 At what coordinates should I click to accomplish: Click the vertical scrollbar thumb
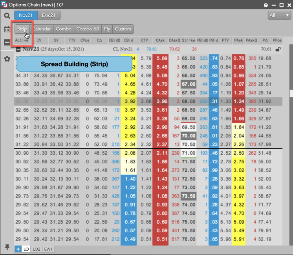coord(291,93)
